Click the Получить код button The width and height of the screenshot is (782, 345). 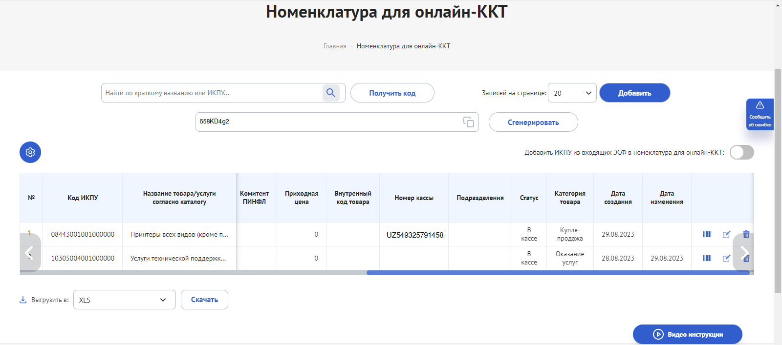point(392,93)
